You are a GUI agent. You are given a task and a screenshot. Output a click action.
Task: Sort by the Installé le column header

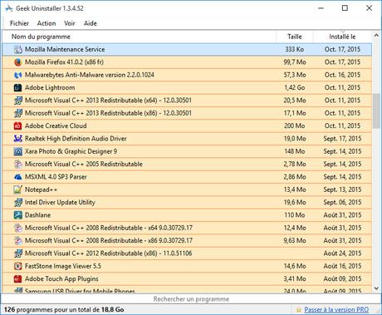[342, 37]
